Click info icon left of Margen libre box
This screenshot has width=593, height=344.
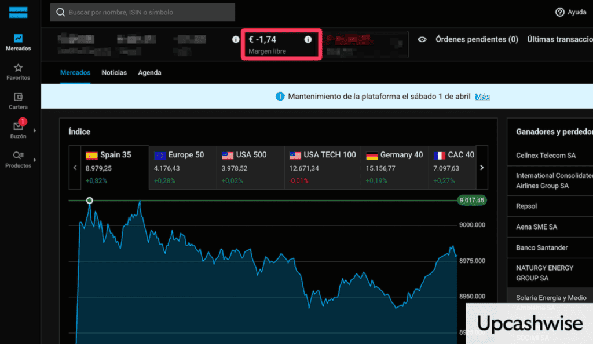pyautogui.click(x=236, y=39)
